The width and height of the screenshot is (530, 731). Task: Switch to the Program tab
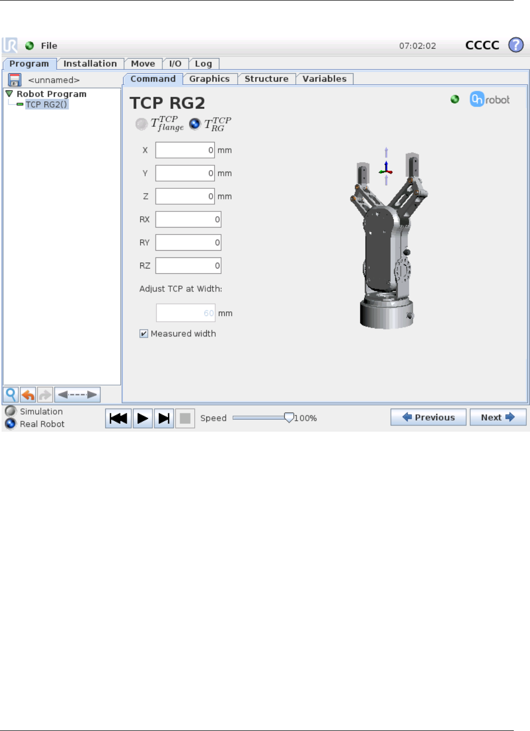[x=29, y=64]
